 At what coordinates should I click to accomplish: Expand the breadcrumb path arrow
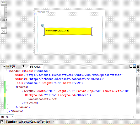coord(53,122)
